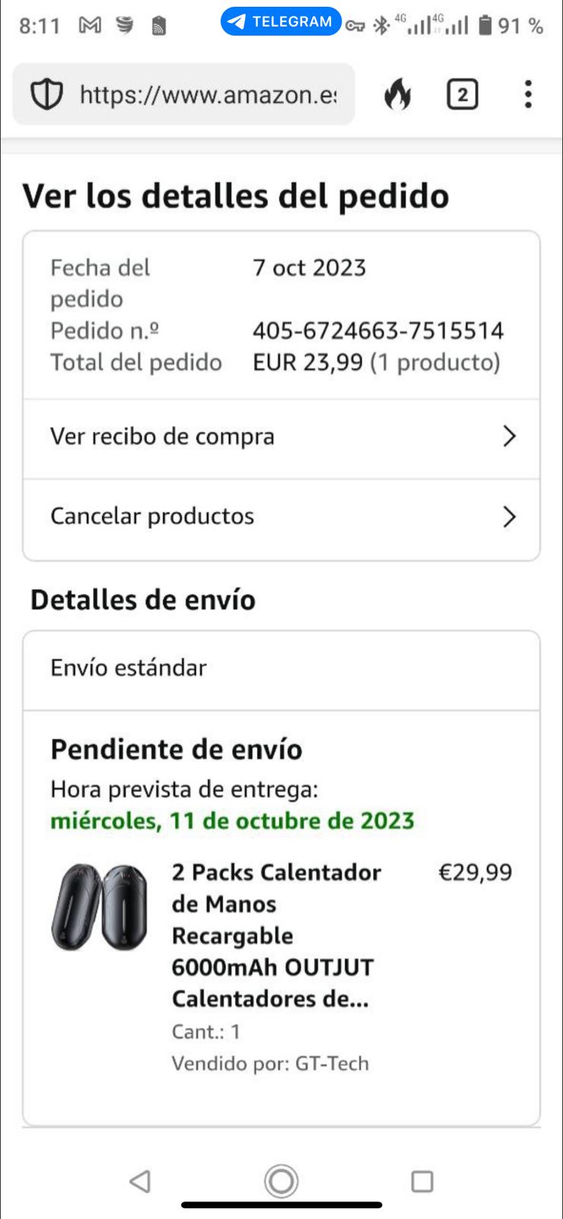563x1219 pixels.
Task: Select Cancelar productos option
Action: tap(152, 517)
